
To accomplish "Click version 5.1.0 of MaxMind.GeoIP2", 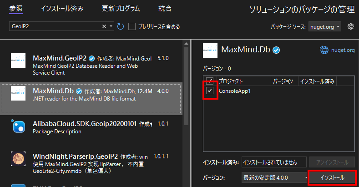I will [163, 58].
